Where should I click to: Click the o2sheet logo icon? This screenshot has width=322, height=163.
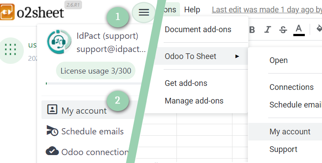[x=7, y=12]
